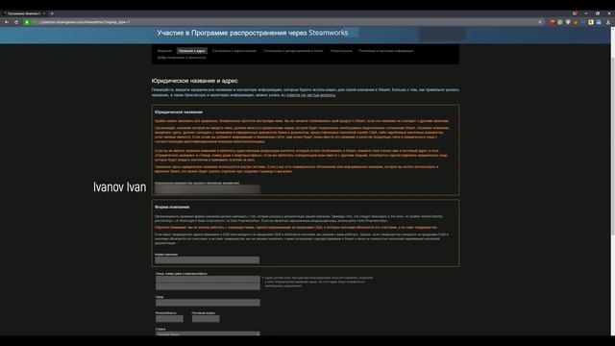Click the Юридическое название и адрес heading
The image size is (615, 346).
(194, 81)
